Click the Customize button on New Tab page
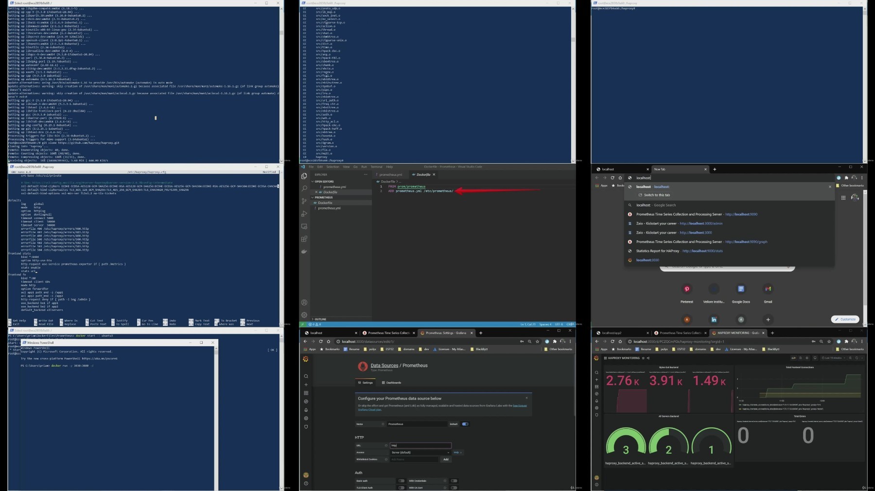Viewport: 875px width, 491px height. point(845,319)
